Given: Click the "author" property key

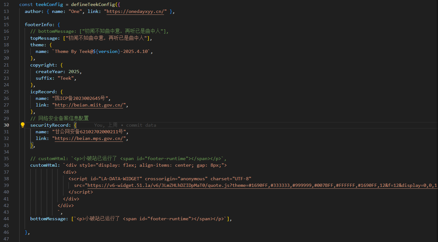Looking at the screenshot, I should tap(33, 11).
